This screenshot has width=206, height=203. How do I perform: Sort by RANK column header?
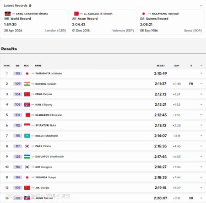coord(6,66)
